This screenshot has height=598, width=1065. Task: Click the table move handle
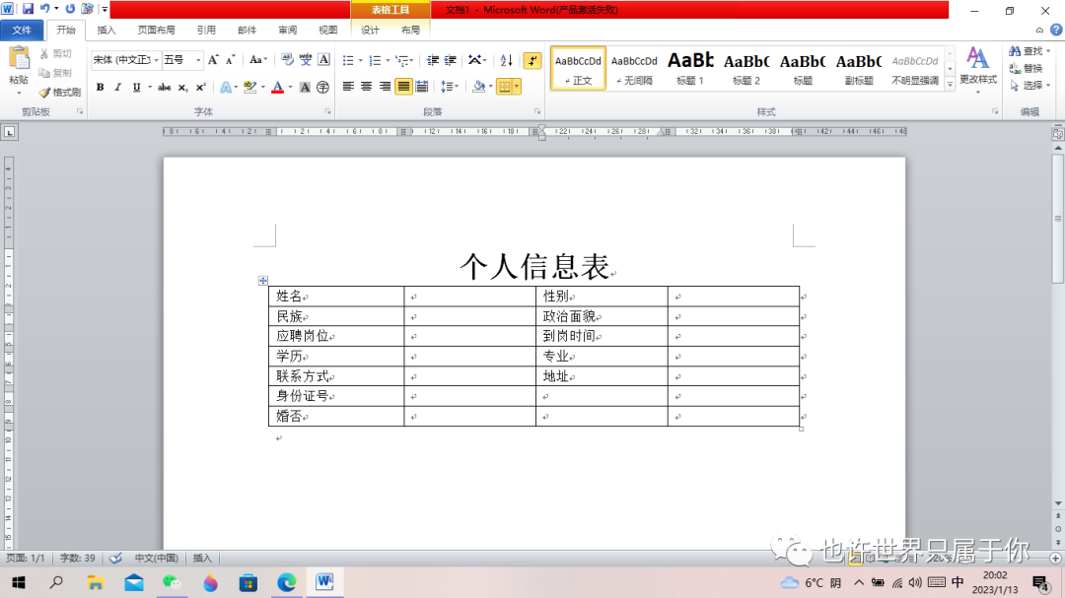pos(263,281)
